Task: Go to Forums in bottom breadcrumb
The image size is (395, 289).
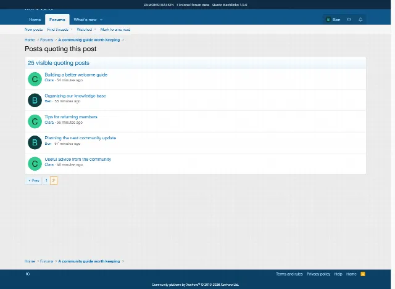Action: (47, 261)
